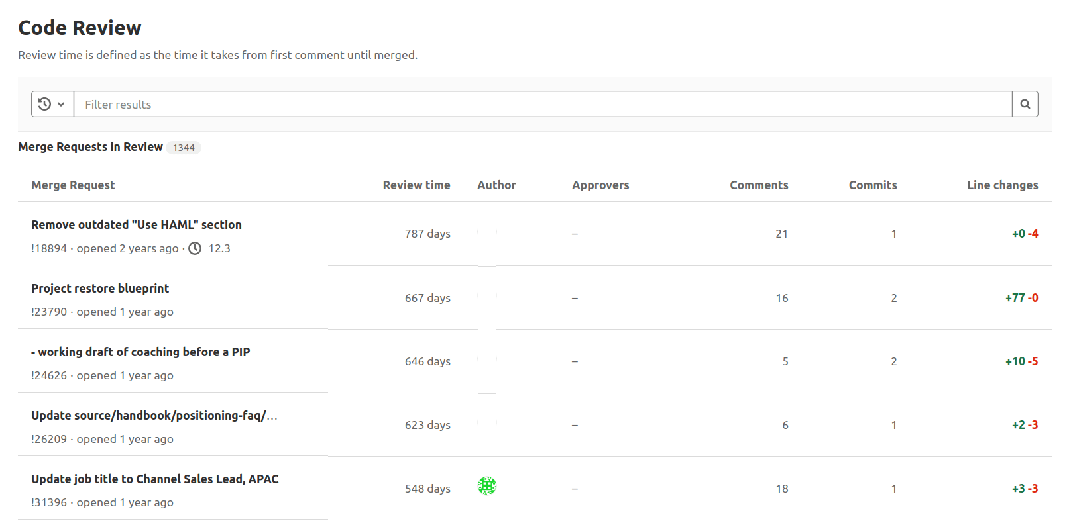Click the green author avatar icon
This screenshot has width=1067, height=521.
tap(487, 486)
